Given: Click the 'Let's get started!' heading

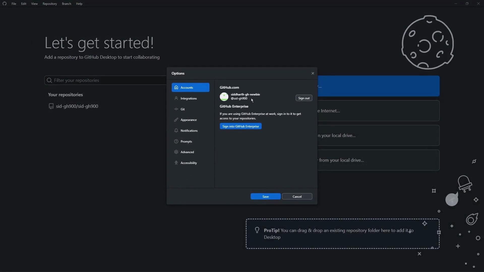Looking at the screenshot, I should click(x=99, y=43).
